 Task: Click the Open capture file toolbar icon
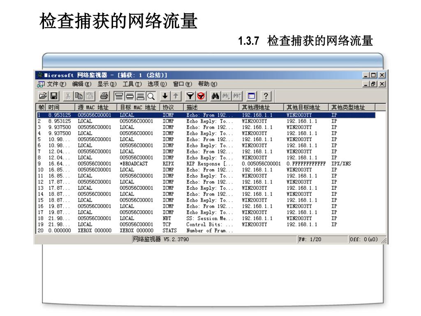click(x=43, y=96)
